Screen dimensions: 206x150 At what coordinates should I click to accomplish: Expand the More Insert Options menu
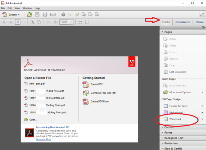[202, 92]
